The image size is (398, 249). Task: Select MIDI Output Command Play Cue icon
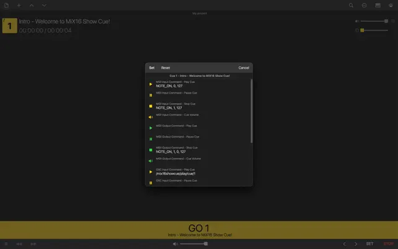(x=150, y=128)
